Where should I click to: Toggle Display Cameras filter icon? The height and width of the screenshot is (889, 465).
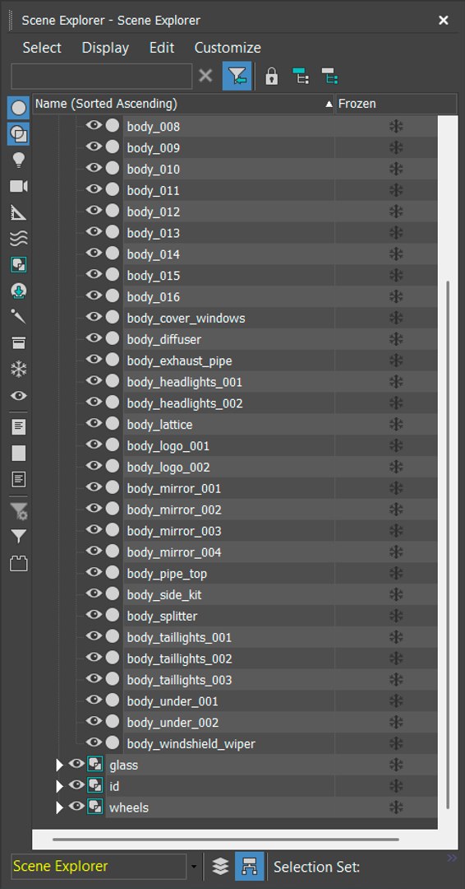[x=19, y=187]
